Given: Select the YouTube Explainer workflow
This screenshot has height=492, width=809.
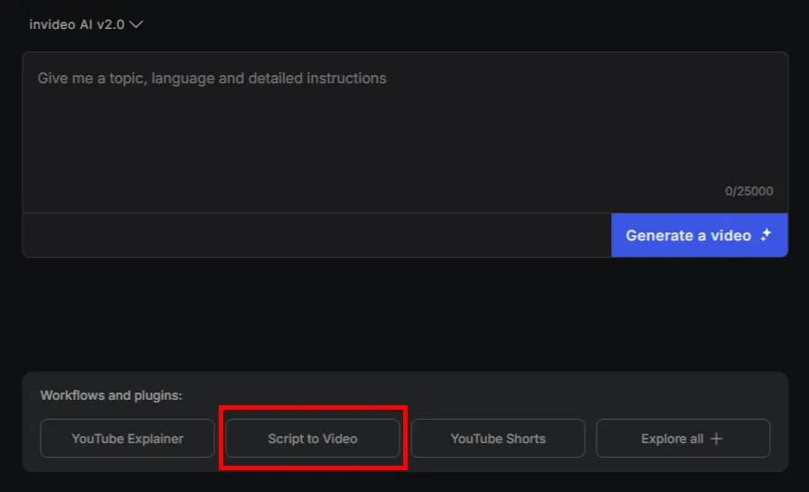Looking at the screenshot, I should (127, 439).
